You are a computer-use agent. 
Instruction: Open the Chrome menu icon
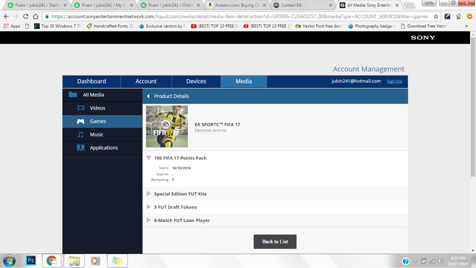coord(469,16)
